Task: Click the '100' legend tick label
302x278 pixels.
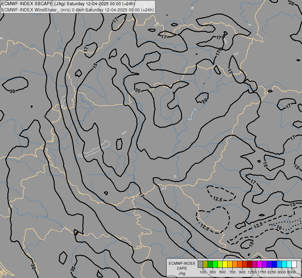Action: (203, 272)
